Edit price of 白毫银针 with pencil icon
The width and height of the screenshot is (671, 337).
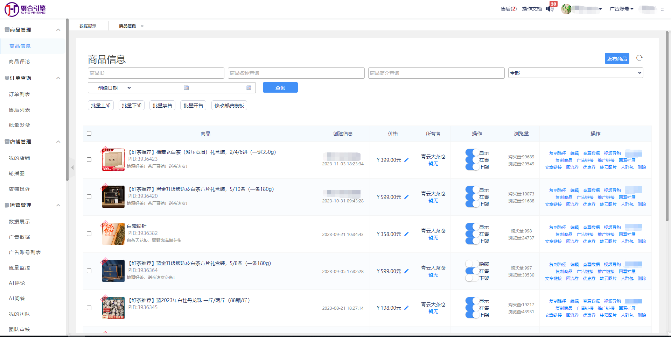pos(406,234)
